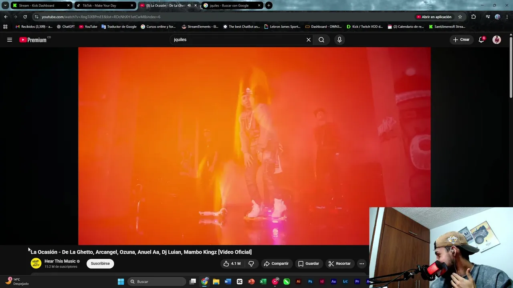Open the Cursos online bookmark

pos(158,27)
